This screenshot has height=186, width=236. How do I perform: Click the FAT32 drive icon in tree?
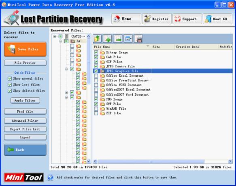pos(67,36)
